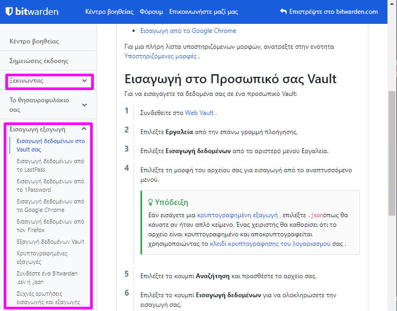The width and height of the screenshot is (397, 311).
Task: Open sidebar item Σημειώσεις έκδοσης
Action: click(x=39, y=61)
